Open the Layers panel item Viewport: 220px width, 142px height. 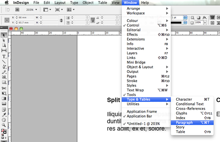point(146,53)
